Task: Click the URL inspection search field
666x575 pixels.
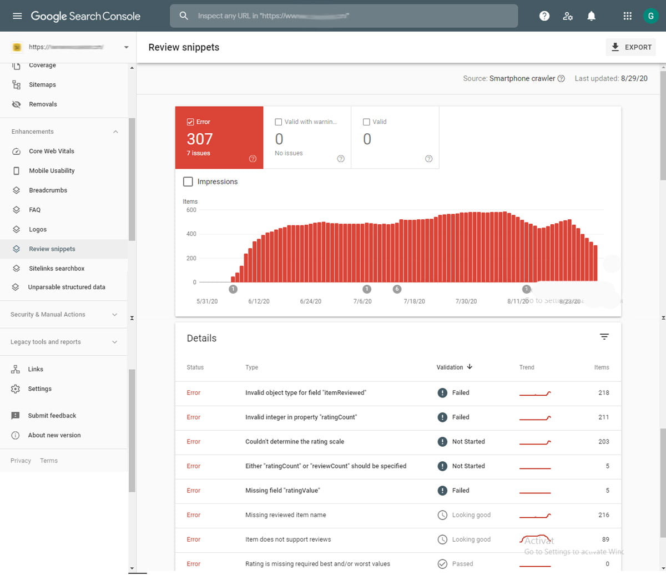Action: pos(344,16)
